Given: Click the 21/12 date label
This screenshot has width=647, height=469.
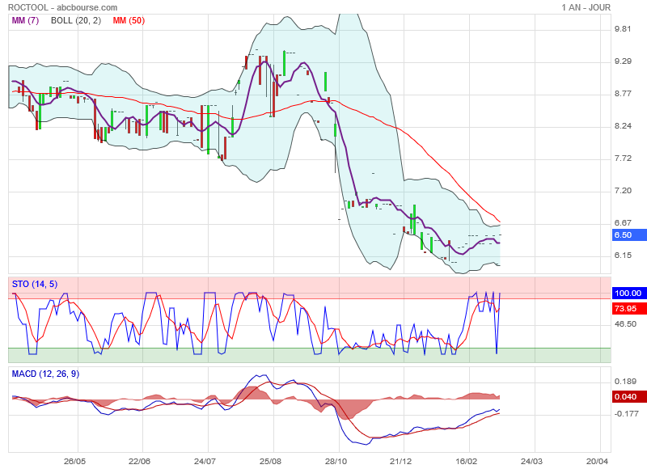Looking at the screenshot, I should pos(400,461).
